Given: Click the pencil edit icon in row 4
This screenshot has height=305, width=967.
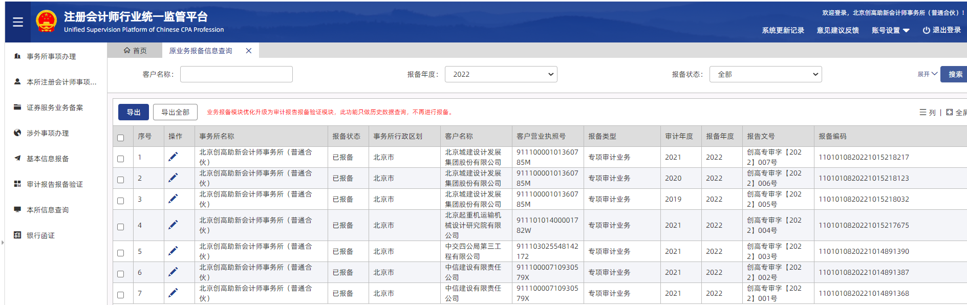Looking at the screenshot, I should click(173, 225).
